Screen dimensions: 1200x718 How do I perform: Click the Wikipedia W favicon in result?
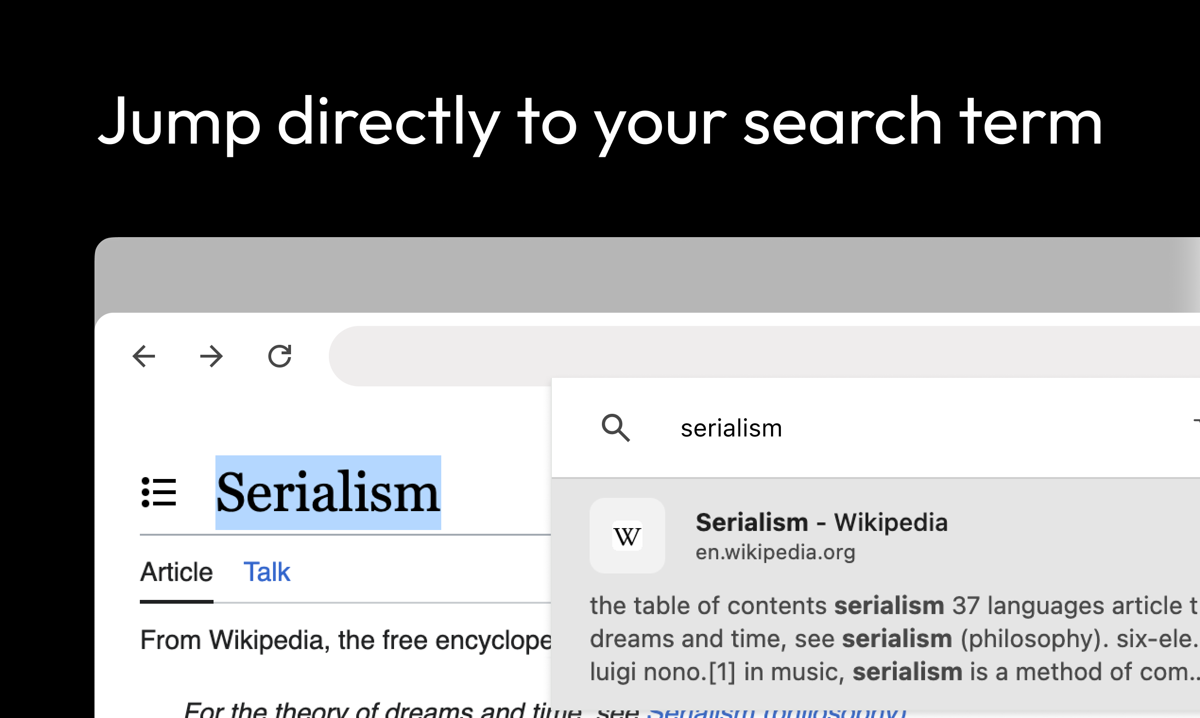pyautogui.click(x=627, y=536)
